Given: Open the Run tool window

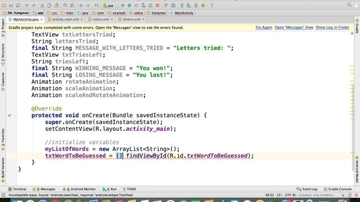Looking at the screenshot, I should point(110,189).
